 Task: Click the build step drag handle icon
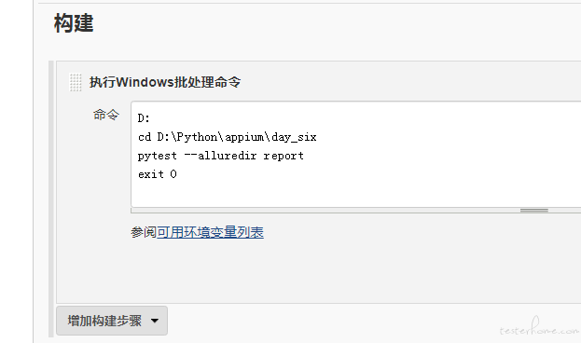coord(76,82)
